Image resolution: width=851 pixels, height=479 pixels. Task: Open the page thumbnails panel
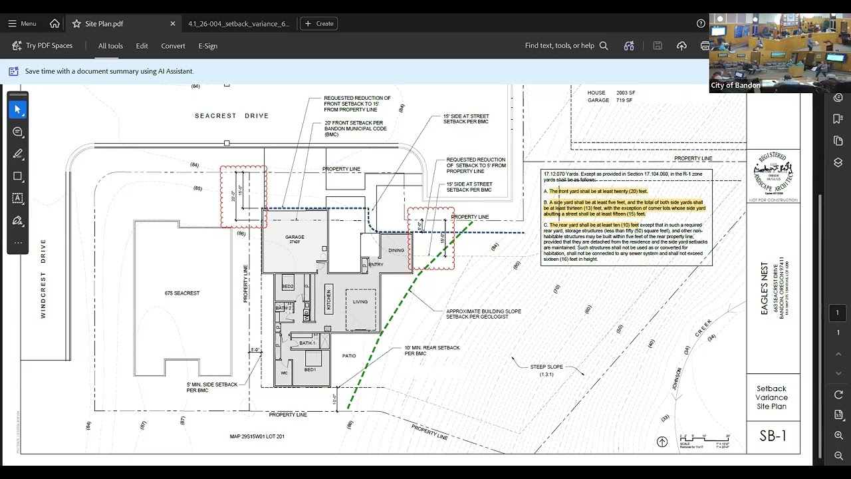coord(838,141)
